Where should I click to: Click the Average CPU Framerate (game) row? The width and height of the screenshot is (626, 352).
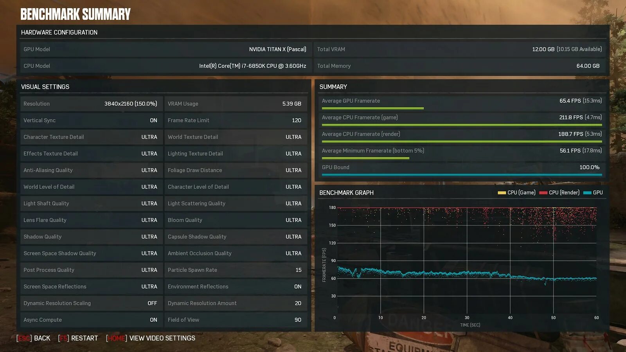(x=462, y=120)
